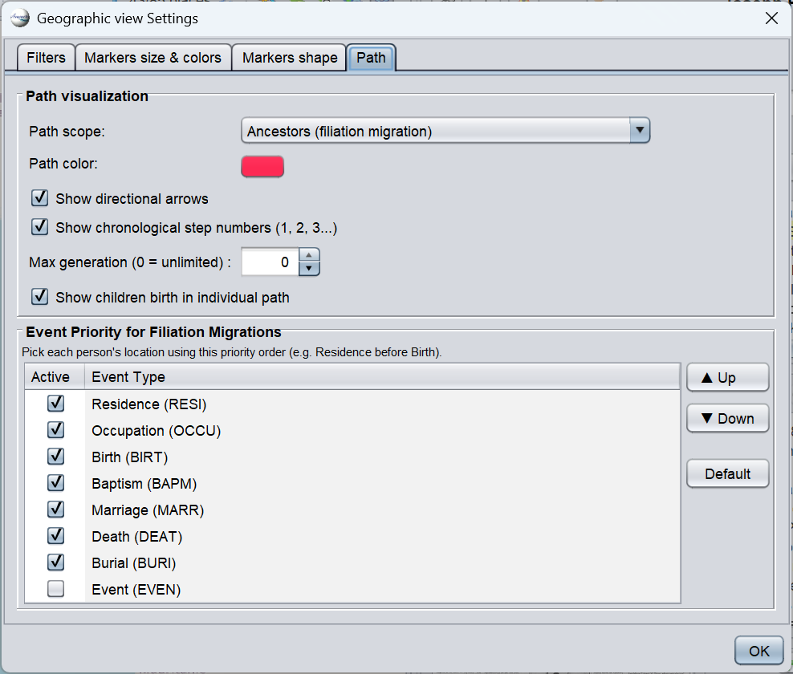This screenshot has height=674, width=793.
Task: Select the Marriage (MARR) row text
Action: [x=148, y=510]
